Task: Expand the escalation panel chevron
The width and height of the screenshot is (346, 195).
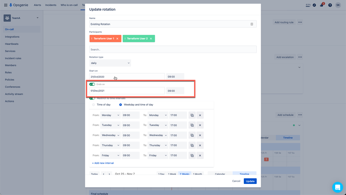Action: coord(299,68)
